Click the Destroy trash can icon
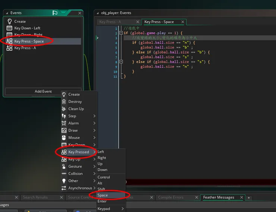 point(64,102)
